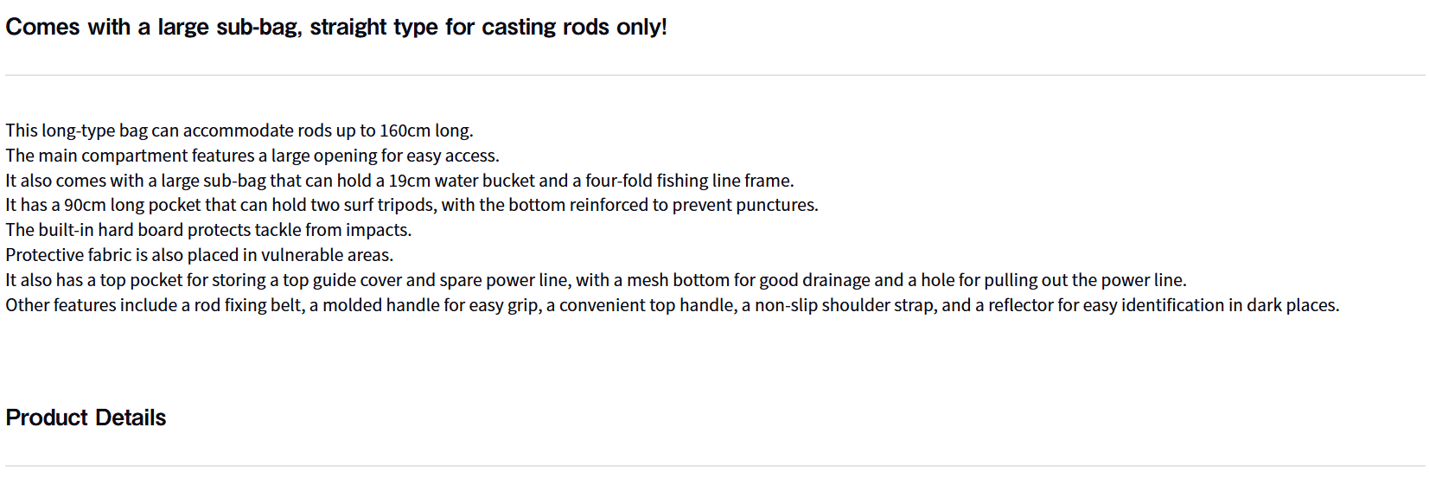This screenshot has height=491, width=1429.
Task: Click the built-in hard board sentence
Action: click(207, 230)
